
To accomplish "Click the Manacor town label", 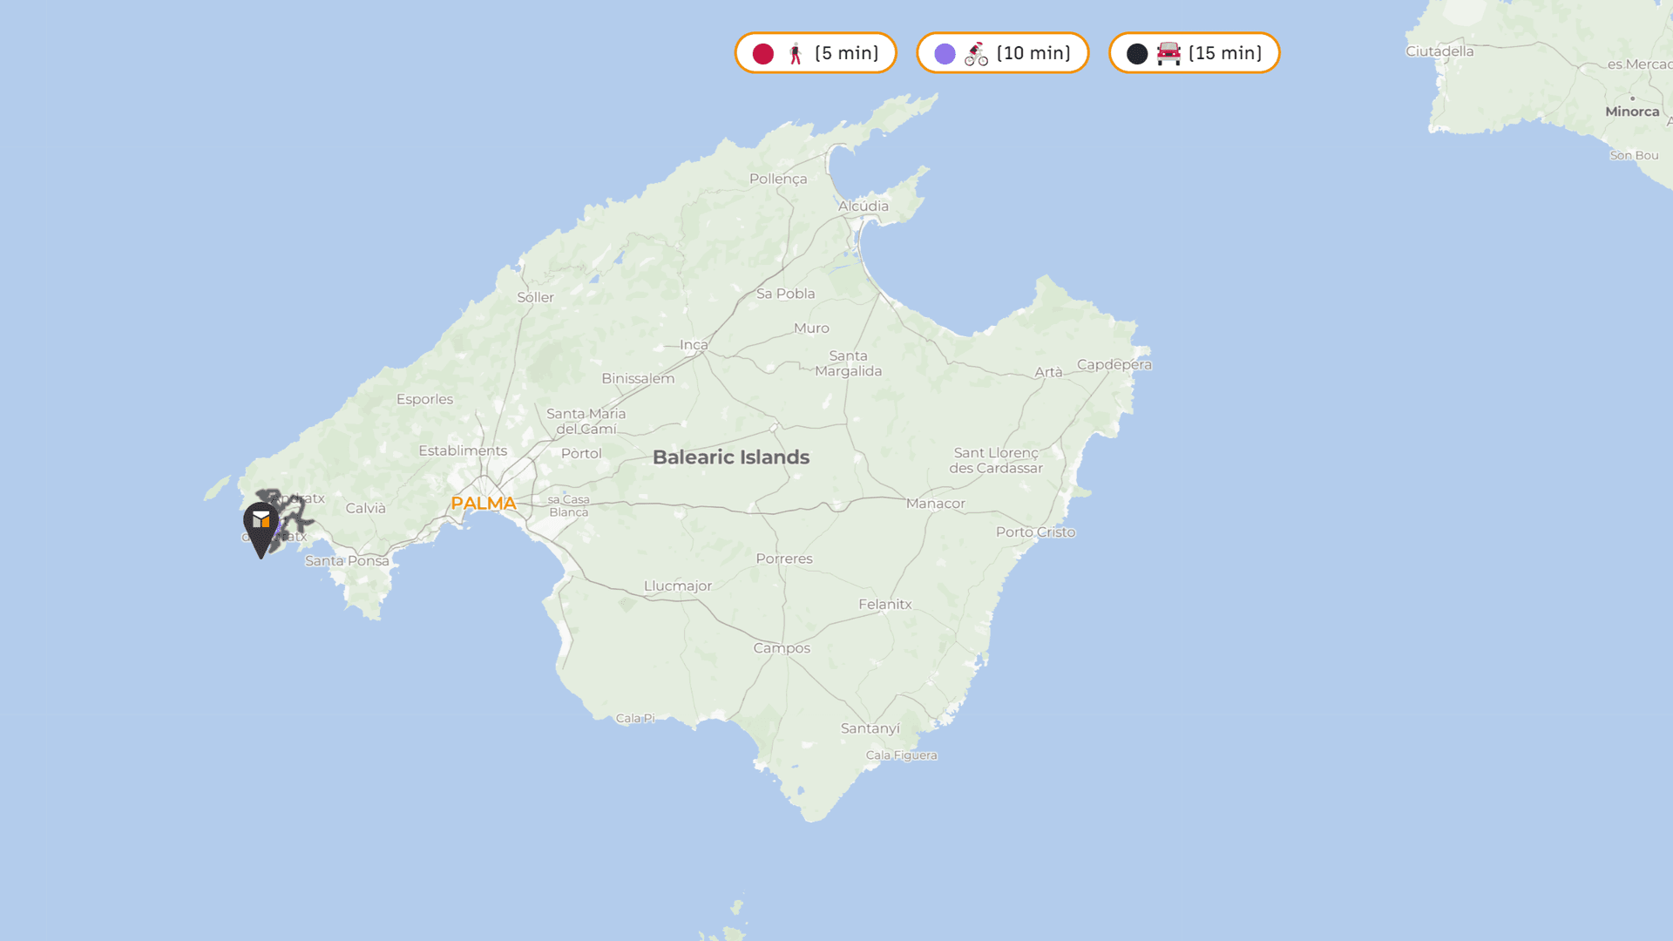I will pyautogui.click(x=936, y=504).
